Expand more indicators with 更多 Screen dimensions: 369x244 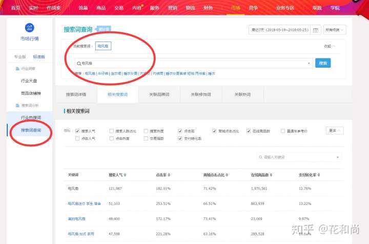click(336, 131)
